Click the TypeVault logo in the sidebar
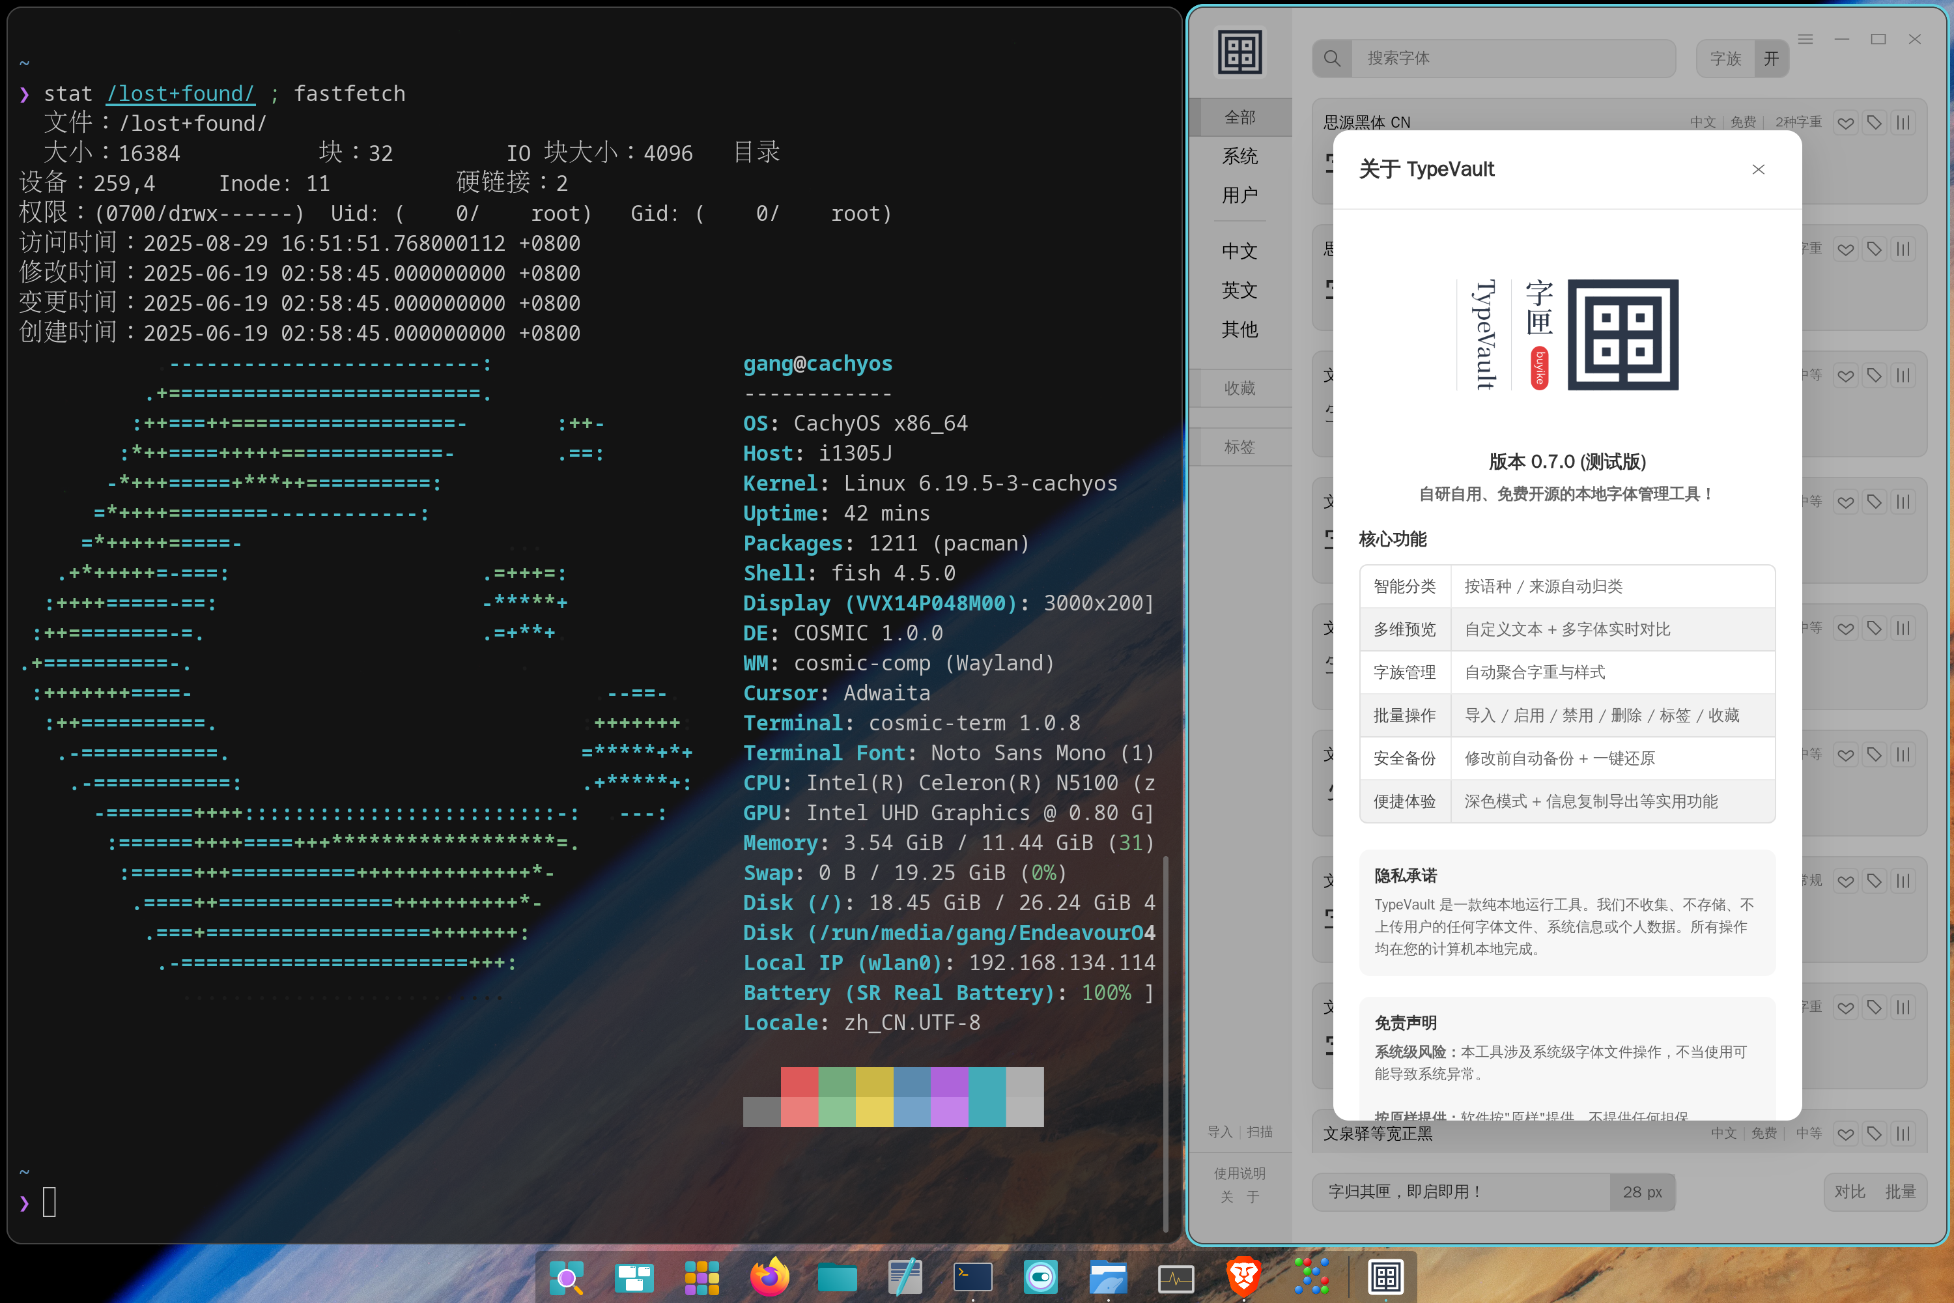The width and height of the screenshot is (1954, 1303). [x=1241, y=51]
